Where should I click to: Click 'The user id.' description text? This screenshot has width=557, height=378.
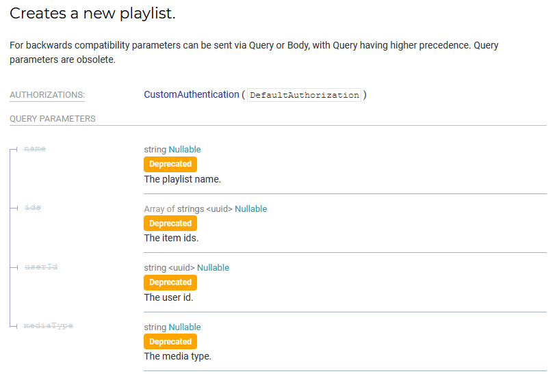168,297
